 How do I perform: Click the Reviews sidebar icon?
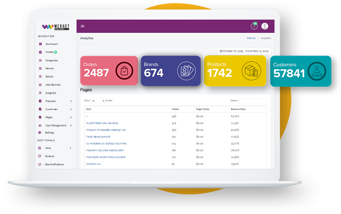point(40,156)
